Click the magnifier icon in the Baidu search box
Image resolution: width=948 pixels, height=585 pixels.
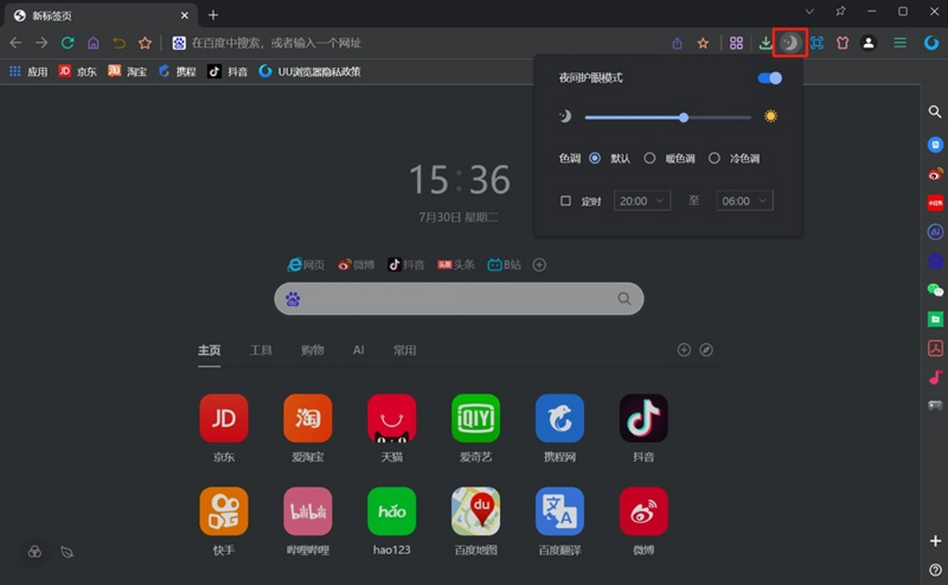tap(624, 299)
